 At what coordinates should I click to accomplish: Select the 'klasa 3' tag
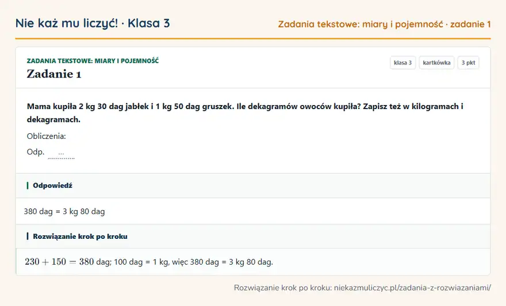(402, 63)
